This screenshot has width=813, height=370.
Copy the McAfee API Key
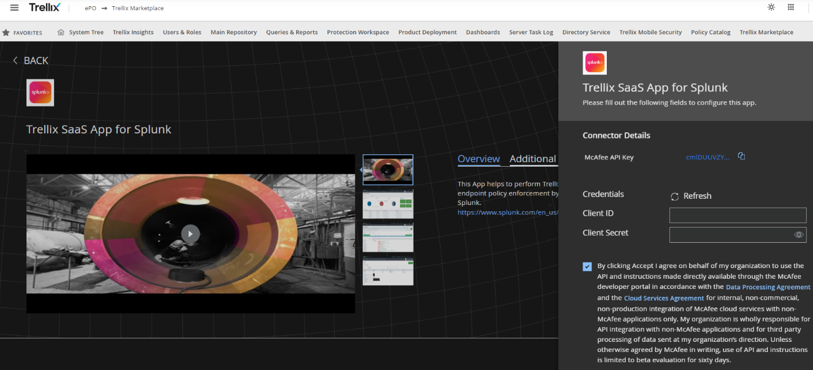click(x=741, y=157)
